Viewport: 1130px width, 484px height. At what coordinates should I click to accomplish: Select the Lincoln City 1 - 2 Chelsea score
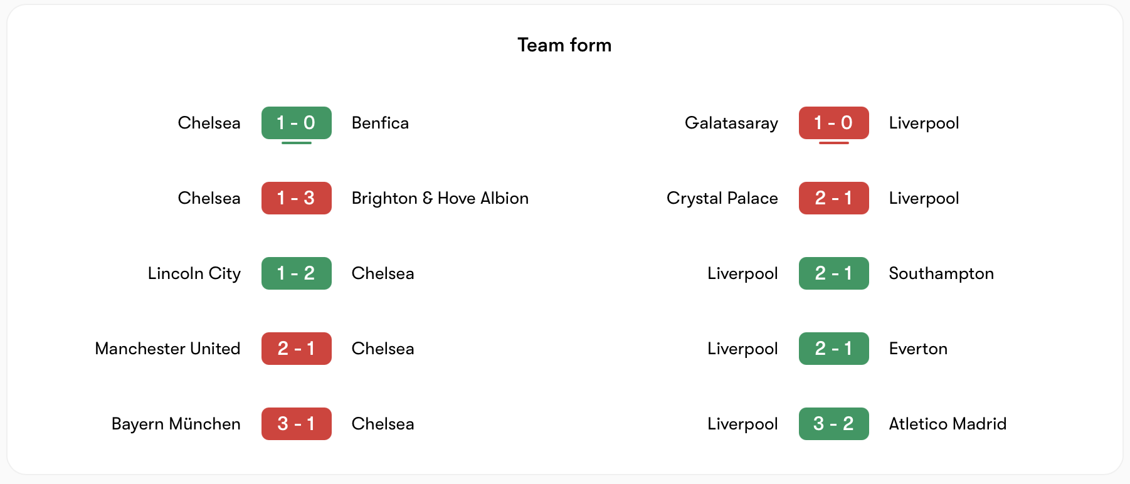(x=296, y=273)
